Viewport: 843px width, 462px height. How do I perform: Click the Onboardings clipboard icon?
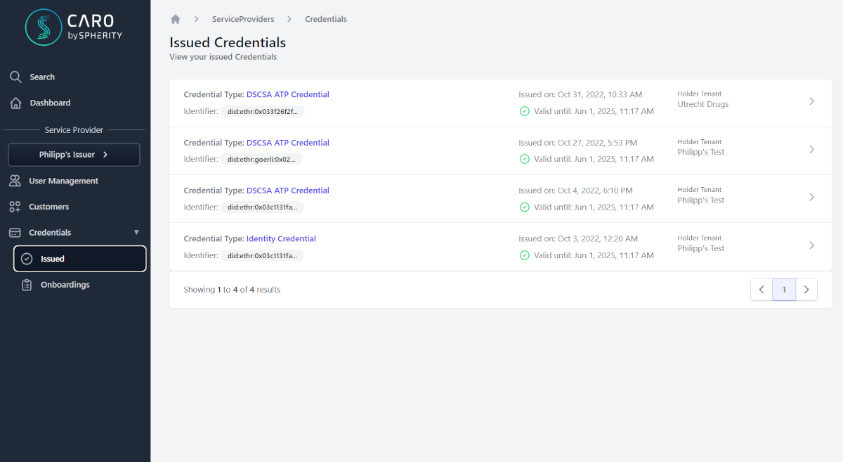tap(27, 285)
